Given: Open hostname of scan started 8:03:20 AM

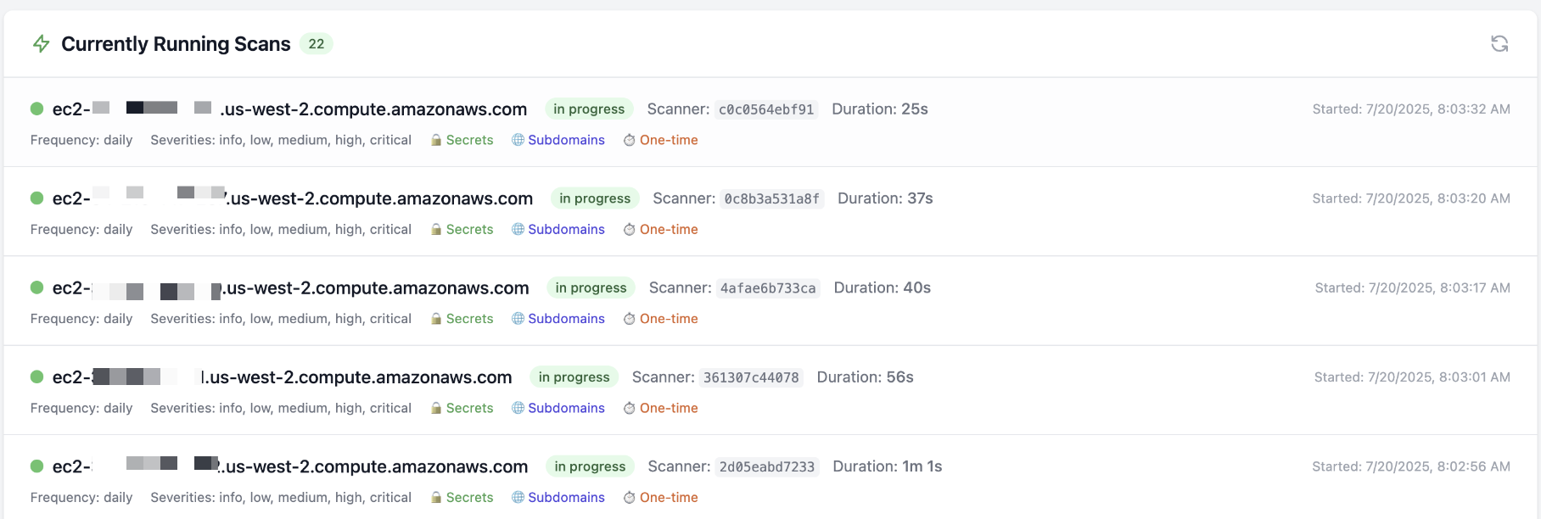Looking at the screenshot, I should 293,198.
